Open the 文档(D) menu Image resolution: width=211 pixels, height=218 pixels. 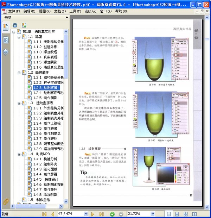(60, 11)
